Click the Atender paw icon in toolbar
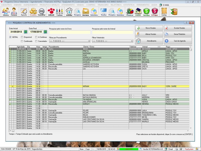The image size is (201, 151). point(69,12)
